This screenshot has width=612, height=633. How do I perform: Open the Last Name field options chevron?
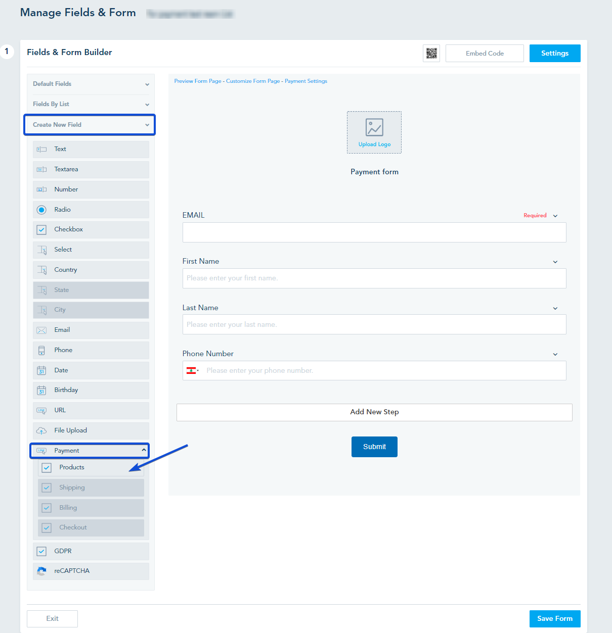[x=555, y=308]
